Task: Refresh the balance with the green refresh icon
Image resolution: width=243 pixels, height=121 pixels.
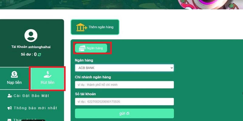Action: [39, 54]
